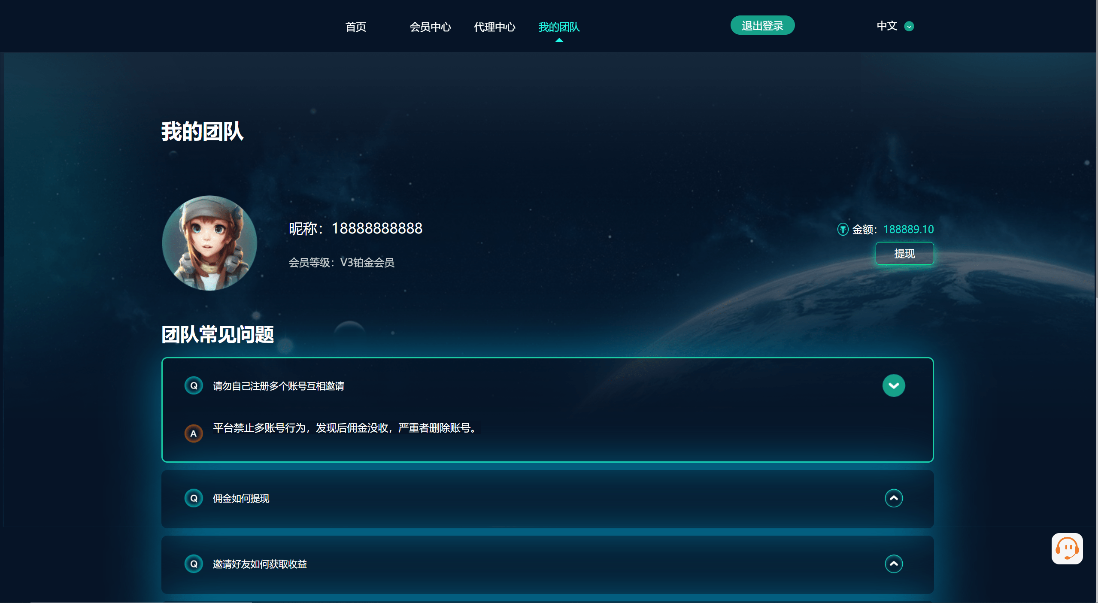Click the 佣金如何提现 question text
This screenshot has height=603, width=1098.
pos(241,499)
